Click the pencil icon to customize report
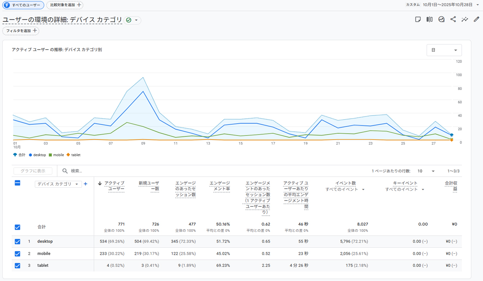The width and height of the screenshot is (483, 281). coord(476,19)
